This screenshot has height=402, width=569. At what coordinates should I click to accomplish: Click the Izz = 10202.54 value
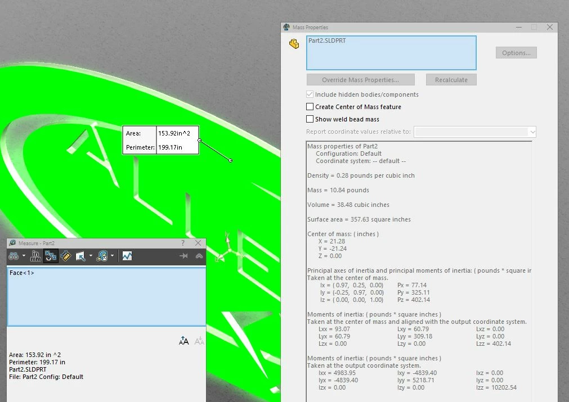pyautogui.click(x=496, y=387)
